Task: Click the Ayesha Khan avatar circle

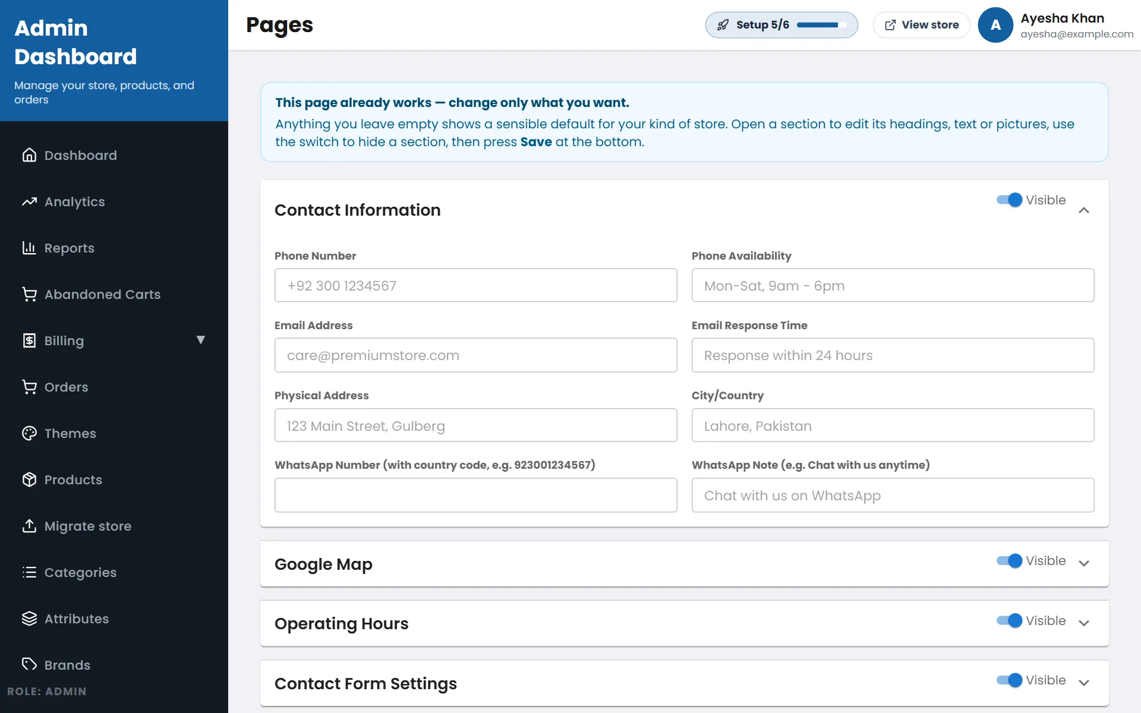Action: [995, 25]
